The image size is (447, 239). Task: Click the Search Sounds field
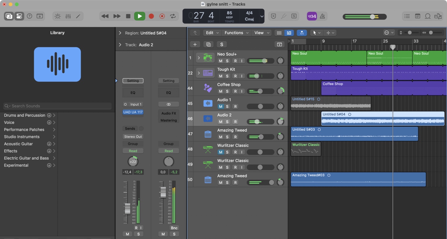(57, 106)
